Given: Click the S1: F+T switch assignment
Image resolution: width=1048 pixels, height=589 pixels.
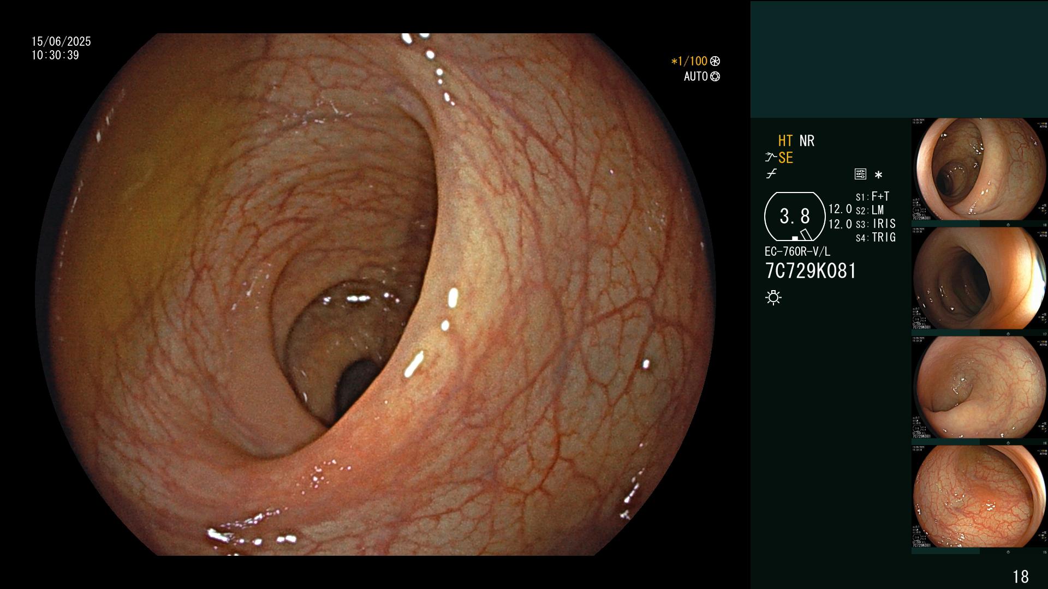Looking at the screenshot, I should 872,196.
